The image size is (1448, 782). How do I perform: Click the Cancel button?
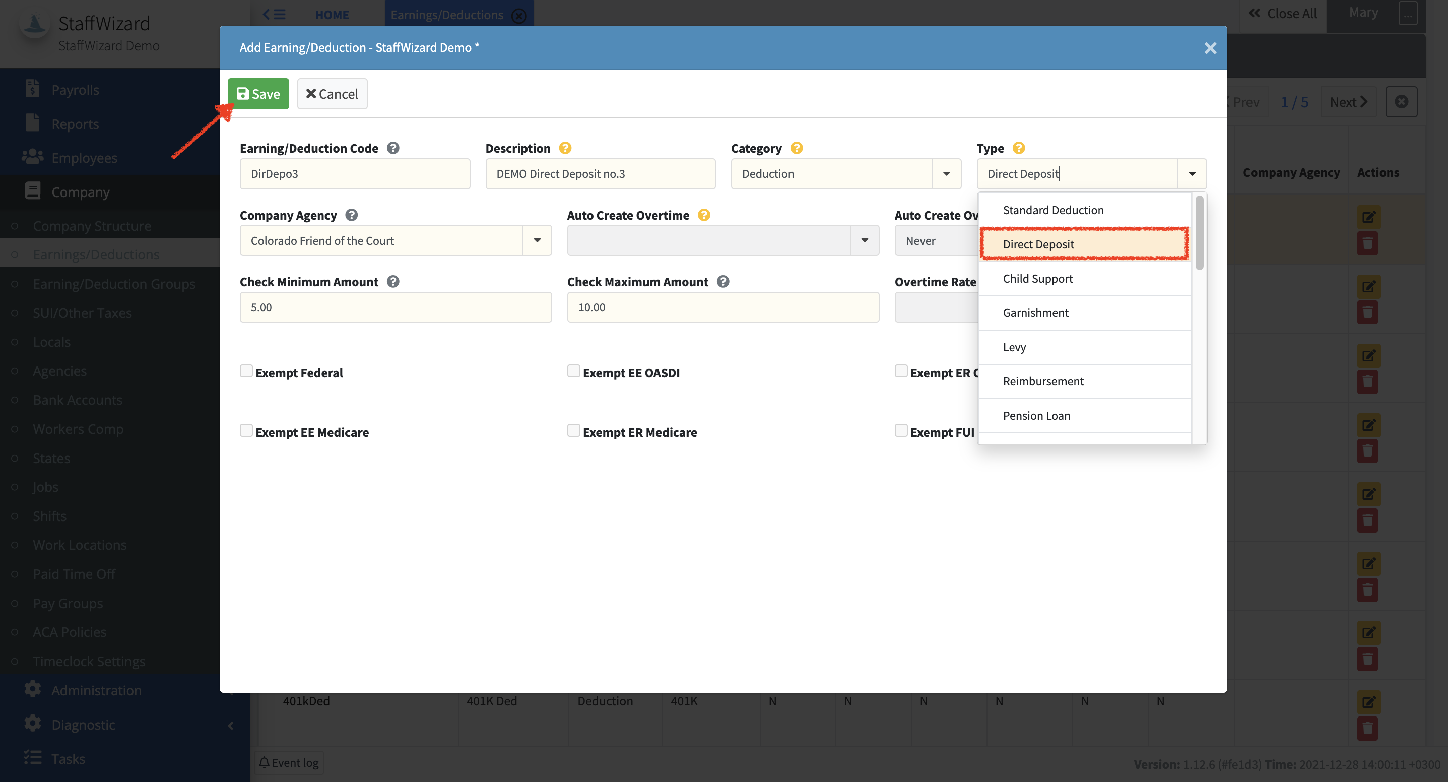pos(332,94)
